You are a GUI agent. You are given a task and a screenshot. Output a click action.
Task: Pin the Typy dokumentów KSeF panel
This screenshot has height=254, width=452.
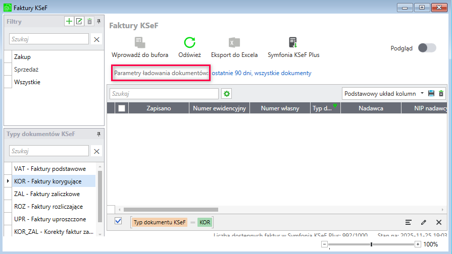pos(98,134)
